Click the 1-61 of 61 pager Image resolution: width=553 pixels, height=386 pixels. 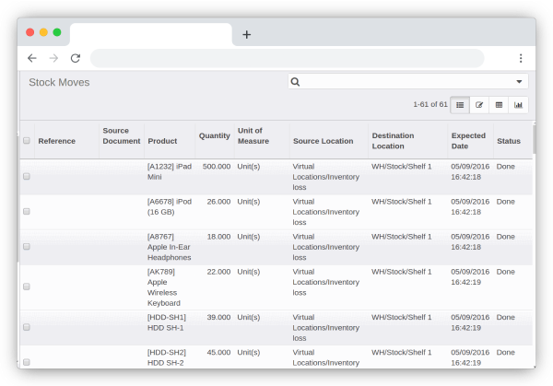(x=429, y=105)
